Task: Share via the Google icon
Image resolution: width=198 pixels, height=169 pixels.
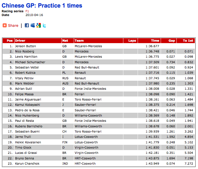Action: [38, 26]
